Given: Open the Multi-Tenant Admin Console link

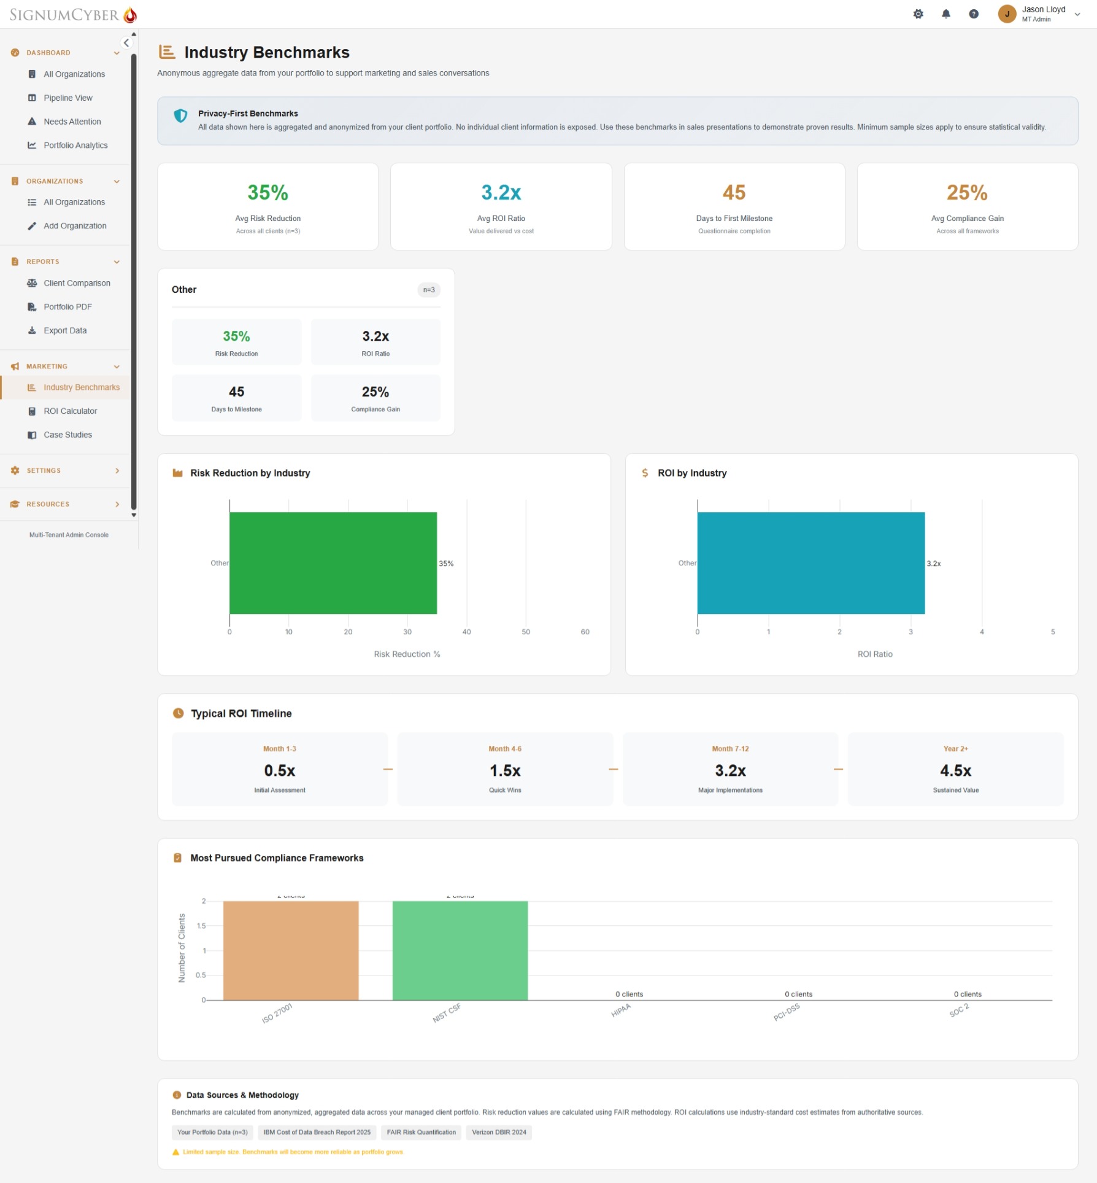Looking at the screenshot, I should click(x=69, y=535).
